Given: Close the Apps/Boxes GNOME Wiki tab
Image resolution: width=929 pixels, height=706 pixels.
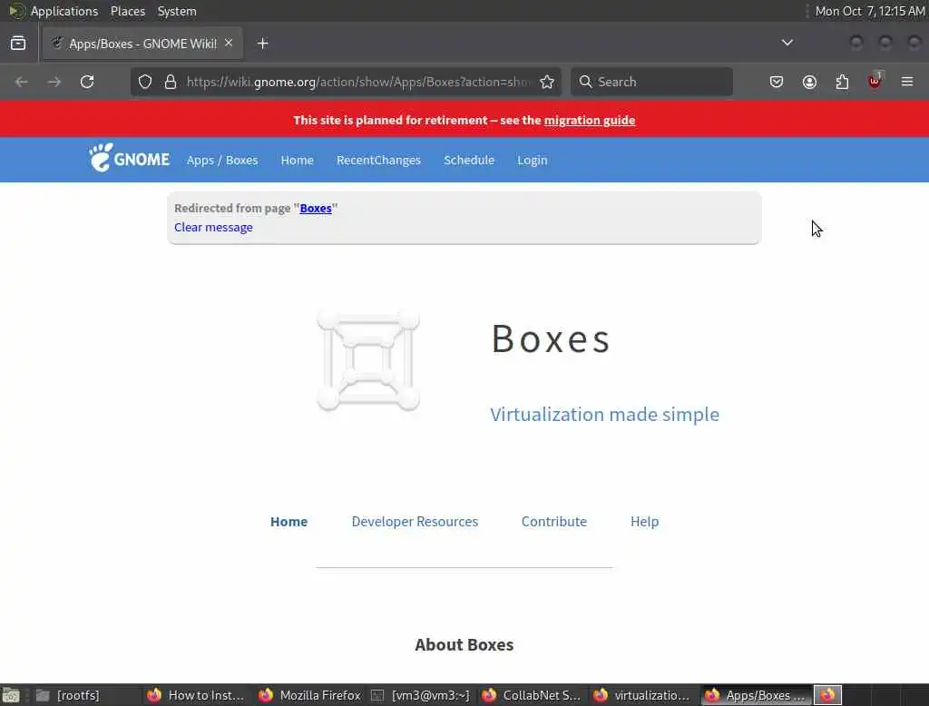Looking at the screenshot, I should click(x=229, y=44).
